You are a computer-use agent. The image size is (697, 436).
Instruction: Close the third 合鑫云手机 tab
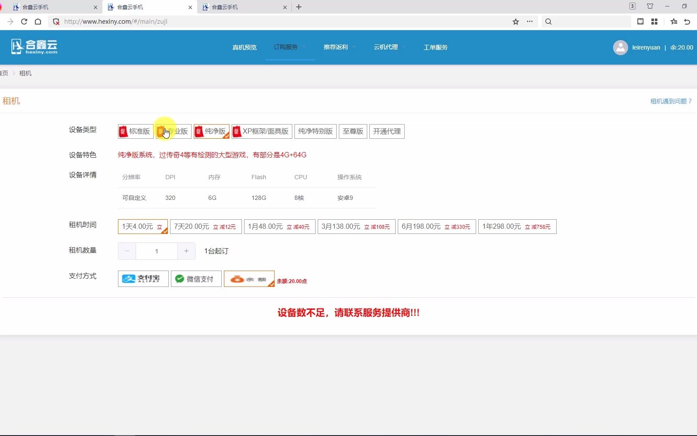pos(285,7)
